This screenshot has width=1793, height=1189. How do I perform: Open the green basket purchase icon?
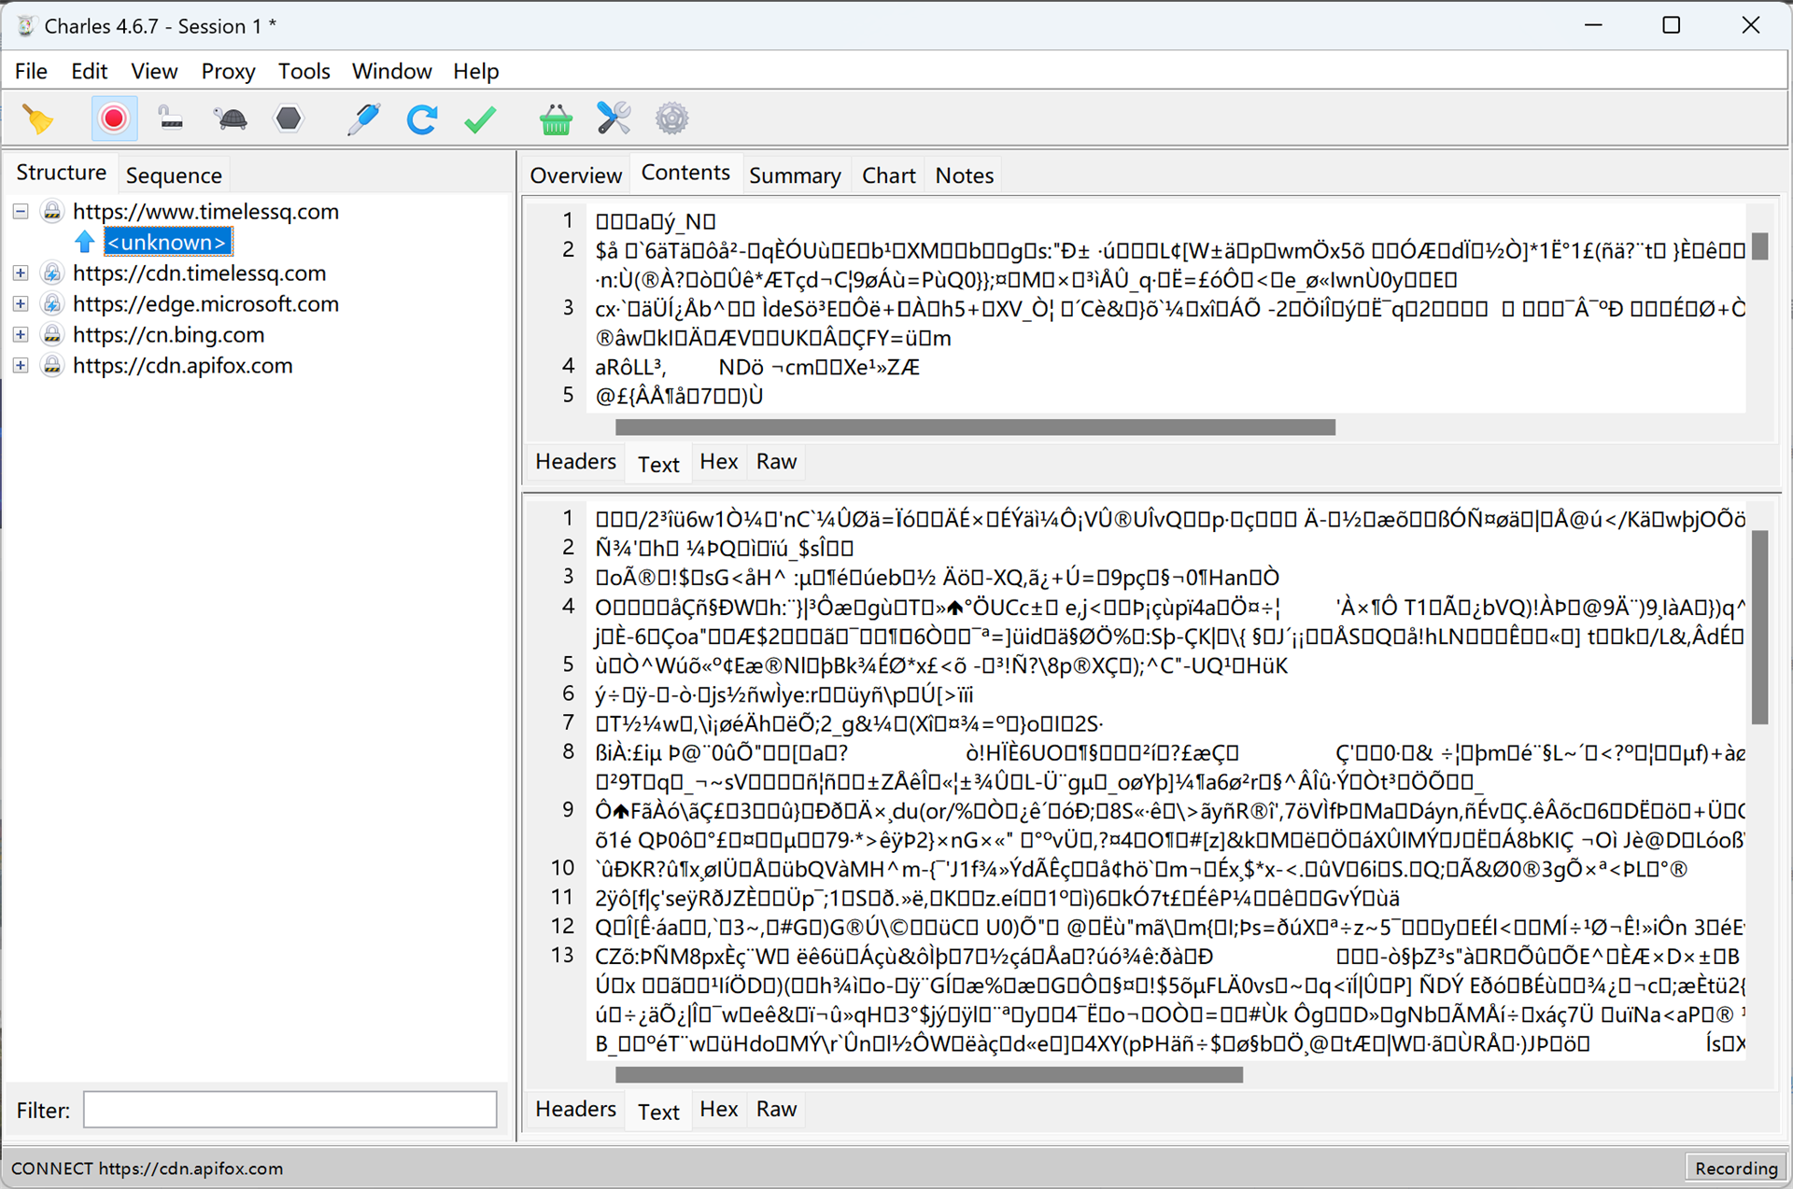[556, 119]
